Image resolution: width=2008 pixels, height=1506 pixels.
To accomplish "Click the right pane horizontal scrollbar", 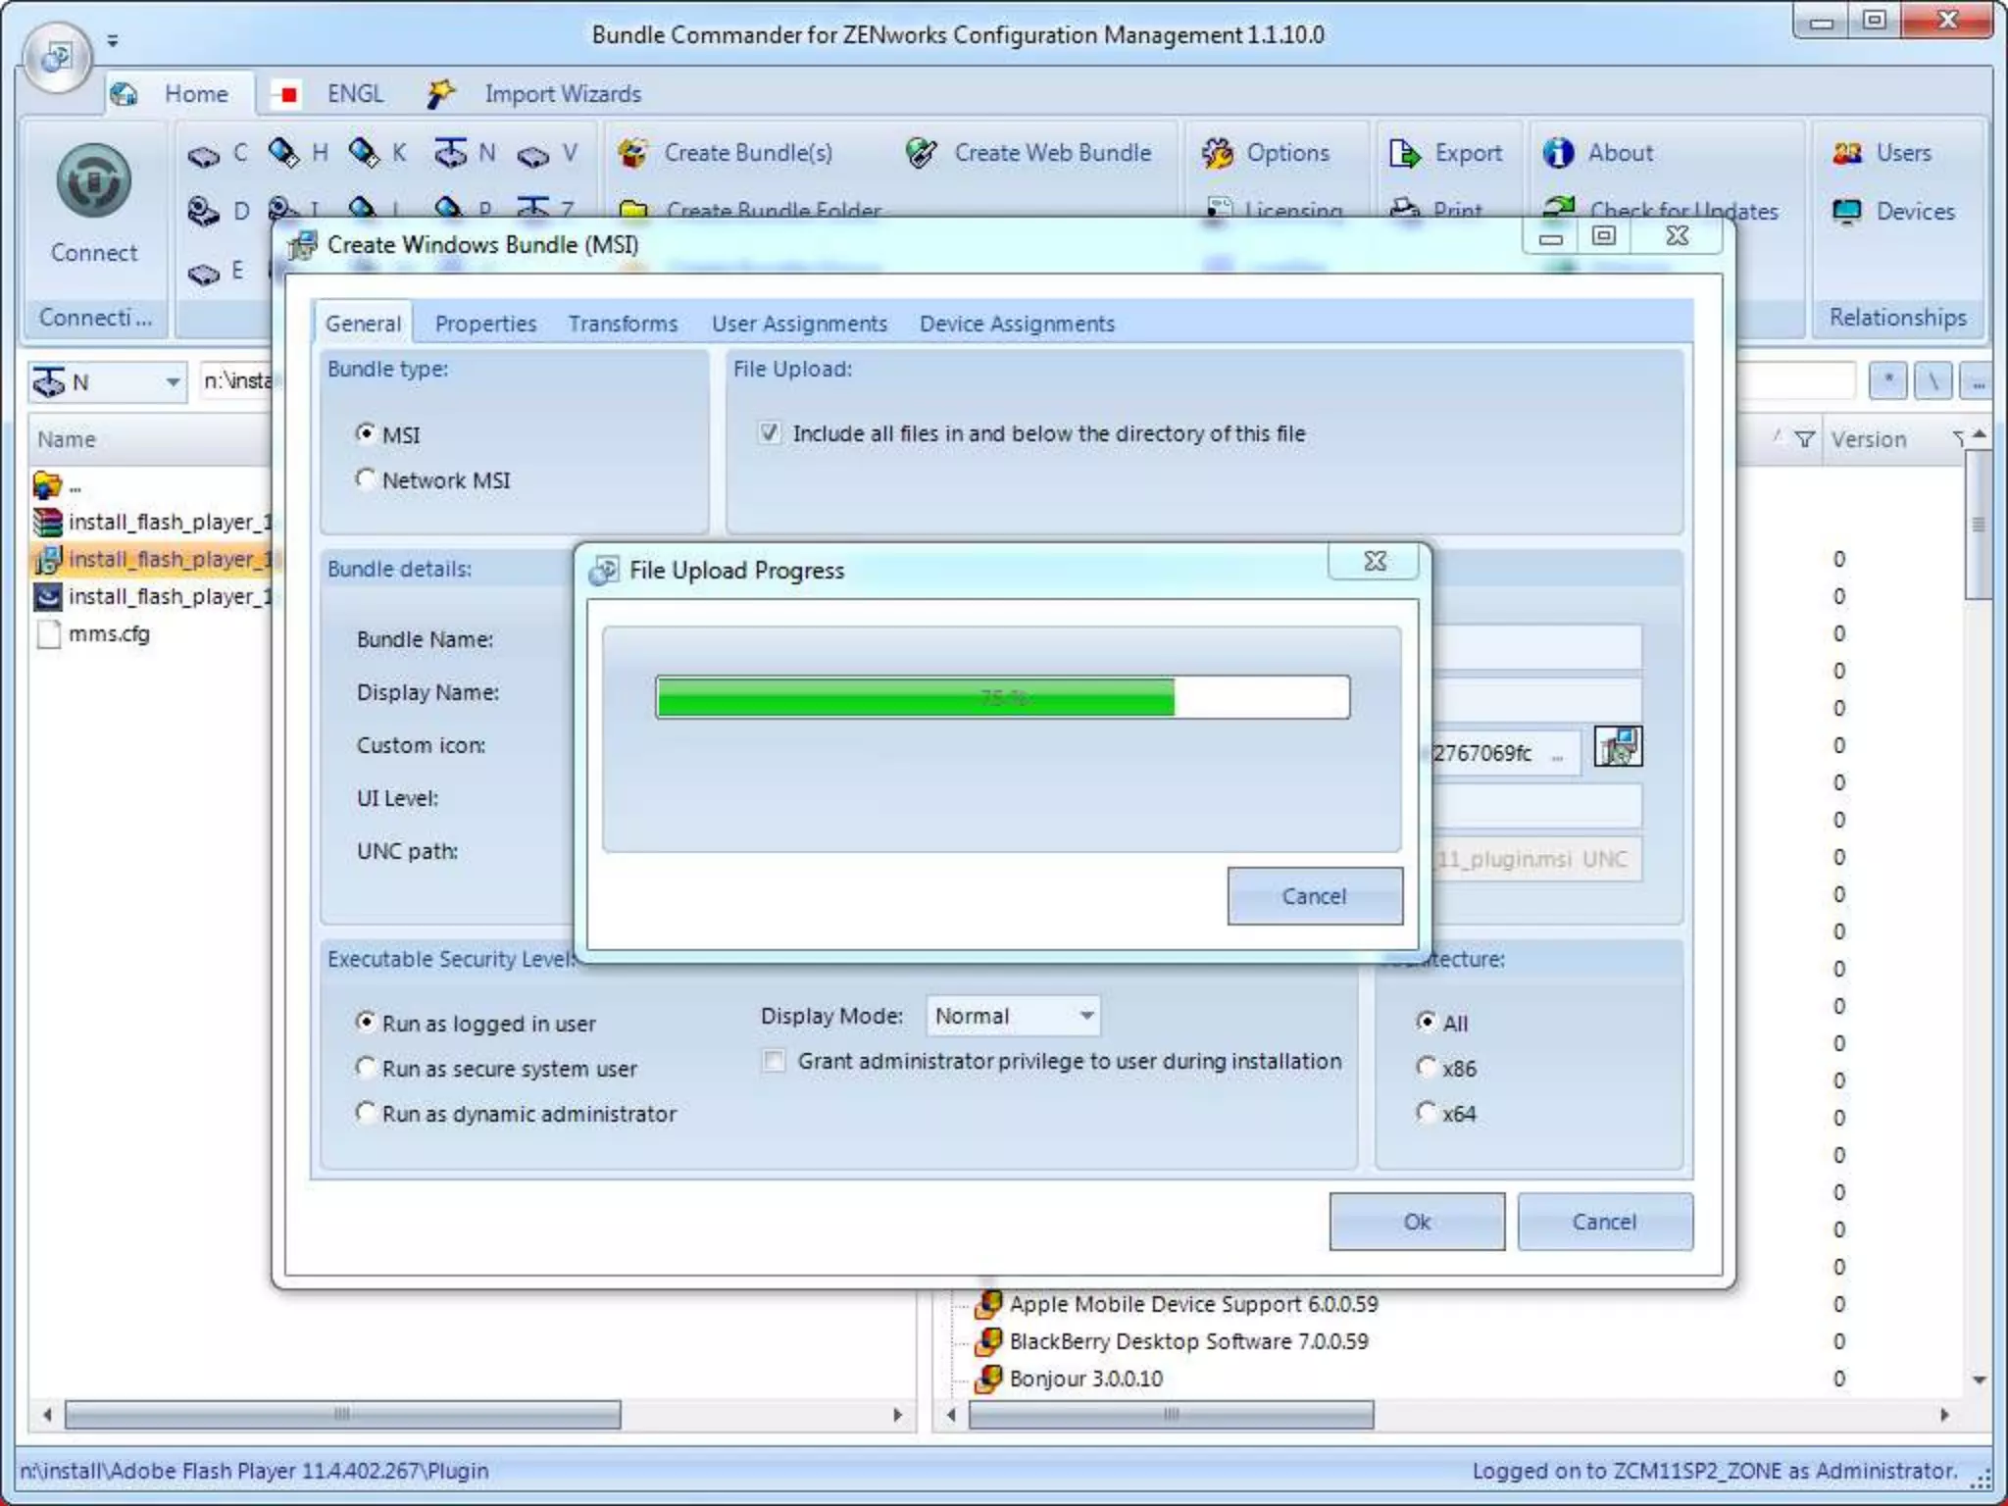I will pyautogui.click(x=1172, y=1414).
